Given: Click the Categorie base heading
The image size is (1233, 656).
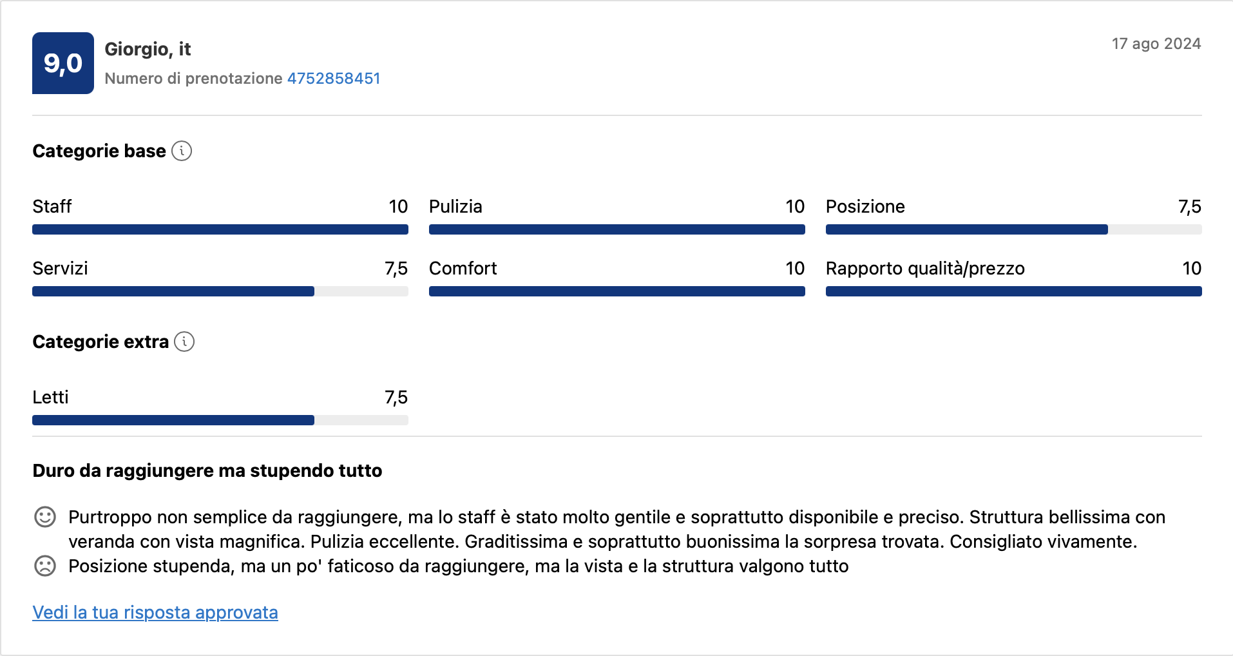Looking at the screenshot, I should (x=98, y=151).
